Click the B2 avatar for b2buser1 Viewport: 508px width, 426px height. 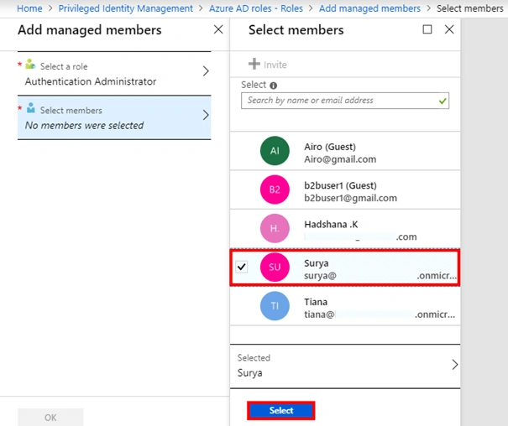coord(275,190)
